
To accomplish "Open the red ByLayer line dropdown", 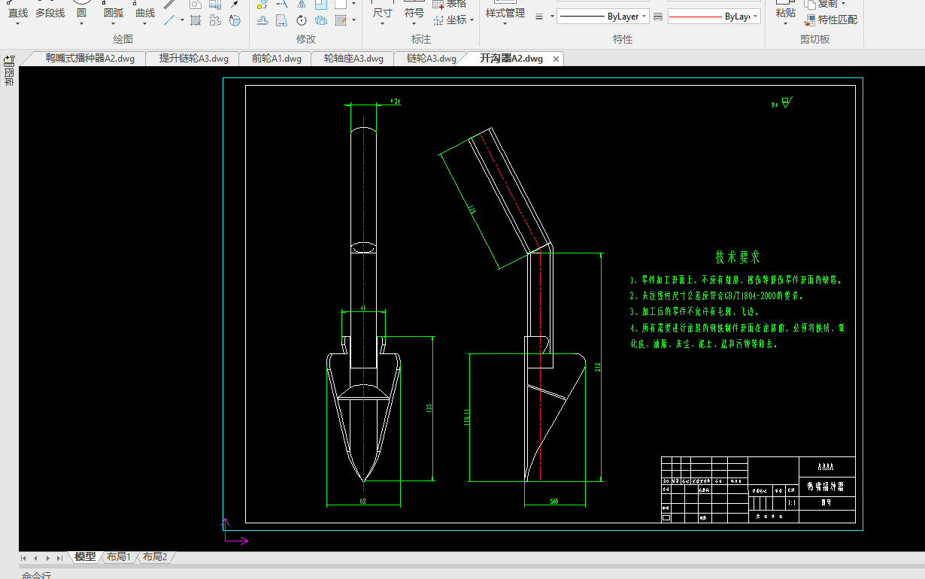I will click(x=755, y=16).
